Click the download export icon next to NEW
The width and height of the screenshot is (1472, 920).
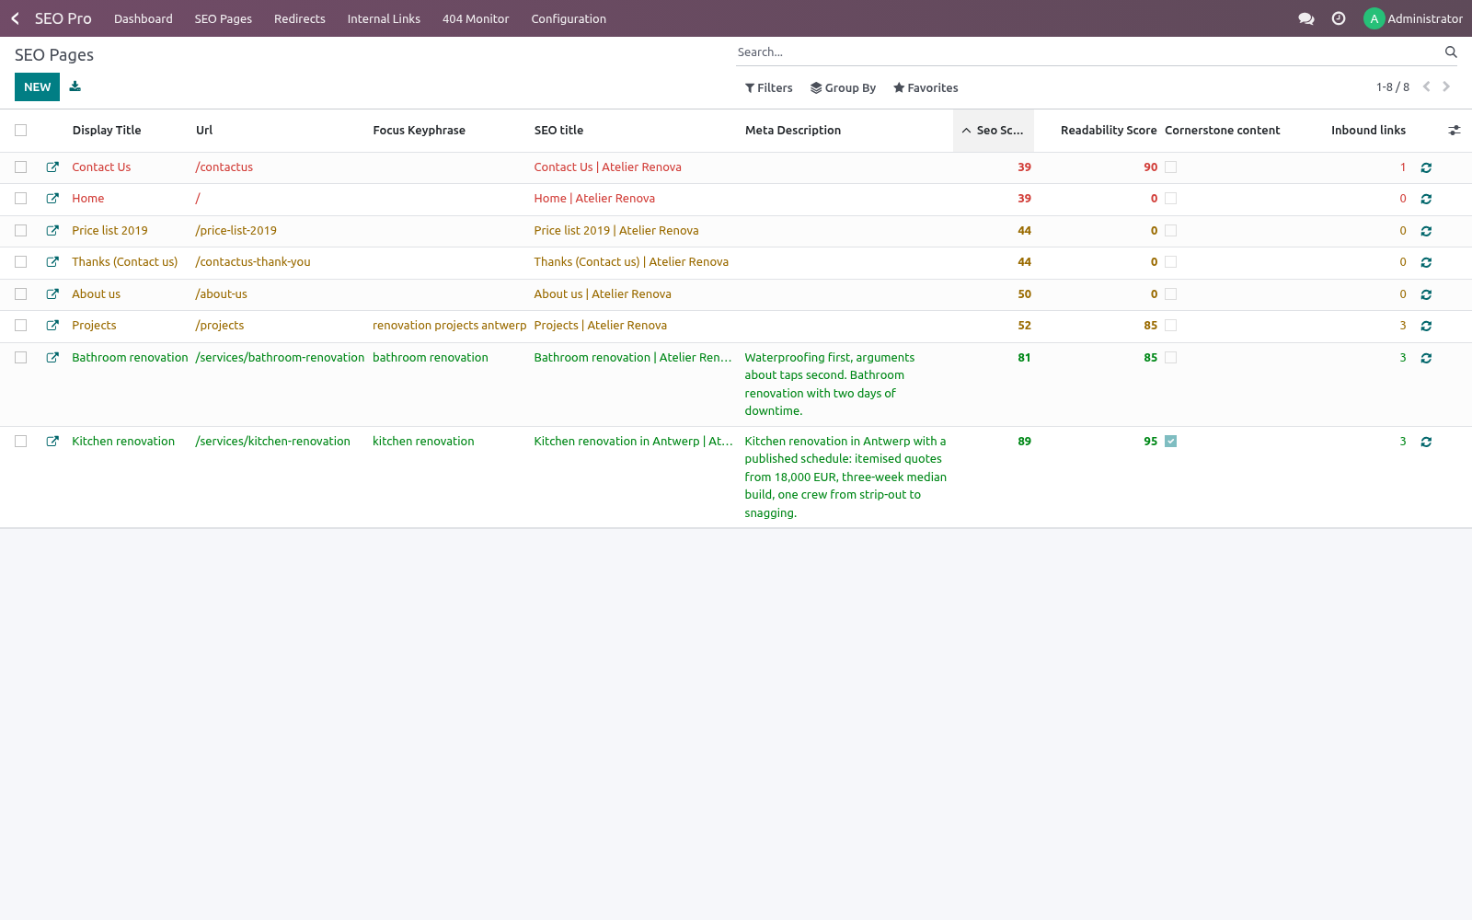[x=75, y=86]
